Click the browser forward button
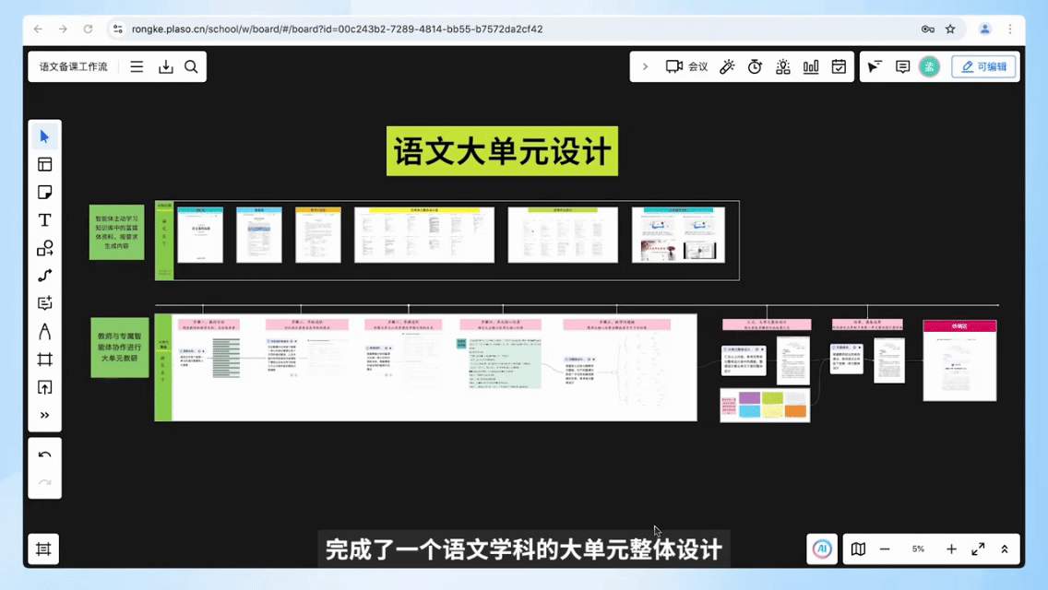 click(x=63, y=29)
